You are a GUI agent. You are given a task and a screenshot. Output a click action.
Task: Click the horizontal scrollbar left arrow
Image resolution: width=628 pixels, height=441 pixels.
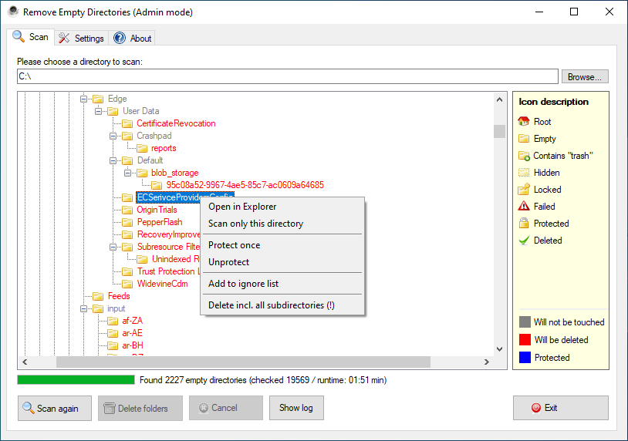tap(25, 362)
